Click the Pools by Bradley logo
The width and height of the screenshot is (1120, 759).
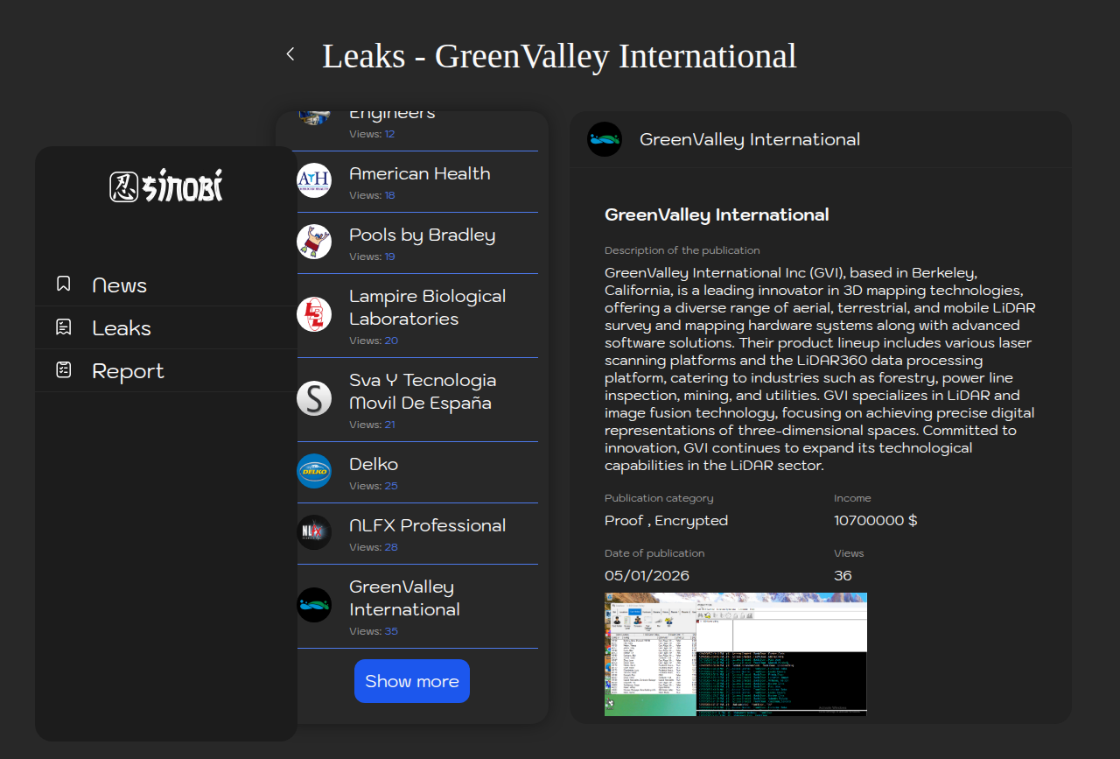(x=314, y=242)
